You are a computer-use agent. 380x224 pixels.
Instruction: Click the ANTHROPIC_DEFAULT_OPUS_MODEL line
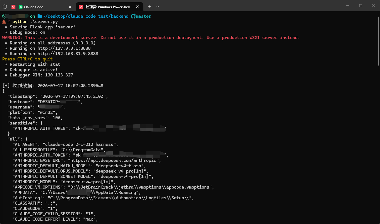click(x=80, y=171)
